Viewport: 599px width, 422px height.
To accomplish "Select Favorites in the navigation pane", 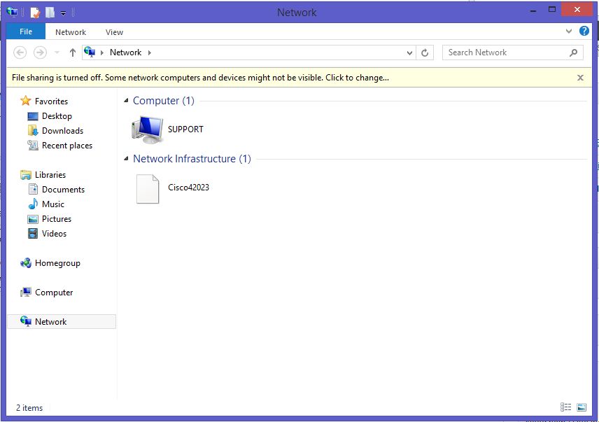I will tap(51, 101).
